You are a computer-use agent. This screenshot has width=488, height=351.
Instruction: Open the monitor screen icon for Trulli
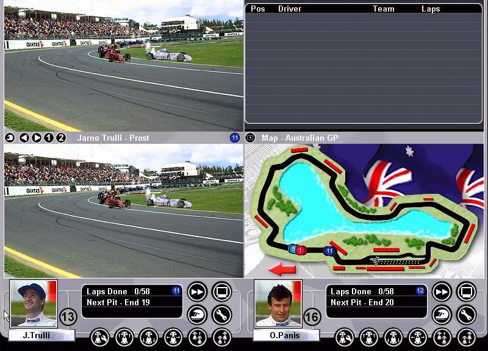pyautogui.click(x=221, y=292)
